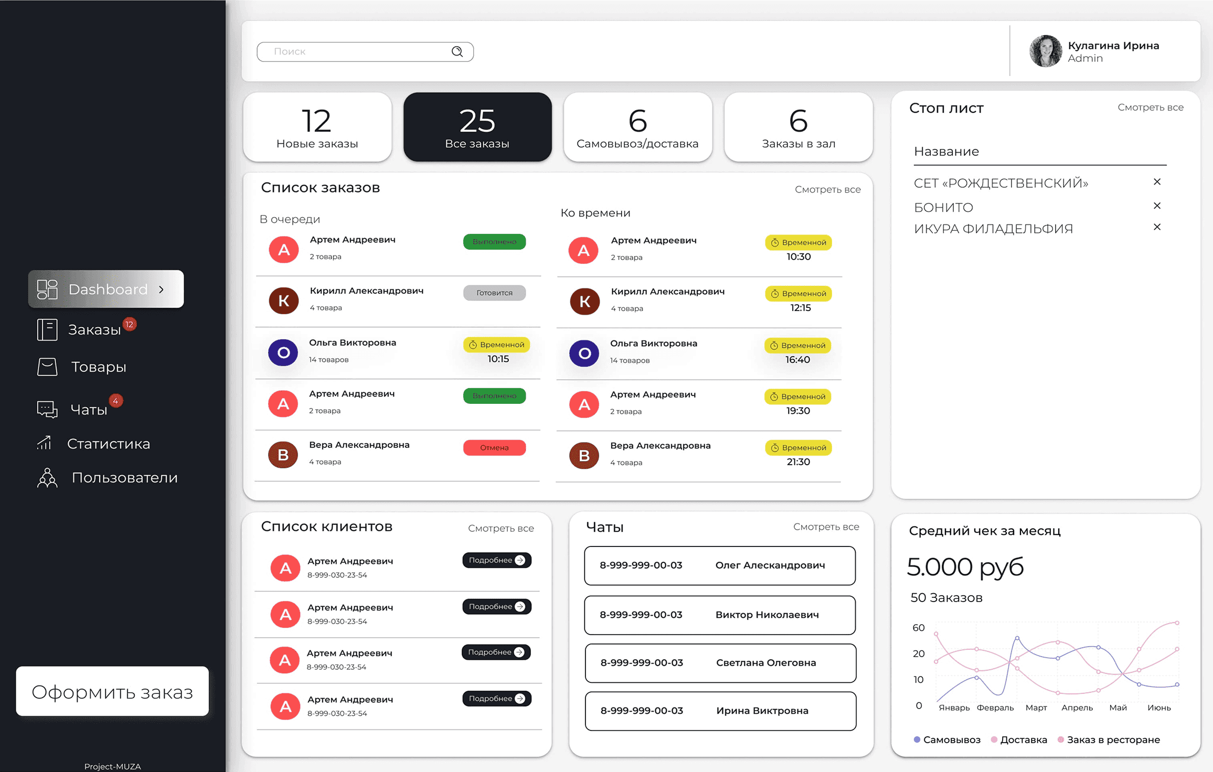Image resolution: width=1213 pixels, height=772 pixels.
Task: Open the Пользователи people icon
Action: [47, 478]
